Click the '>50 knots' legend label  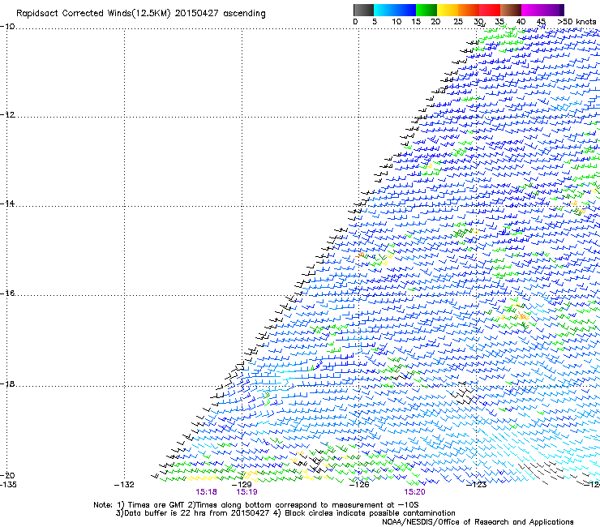[x=576, y=22]
